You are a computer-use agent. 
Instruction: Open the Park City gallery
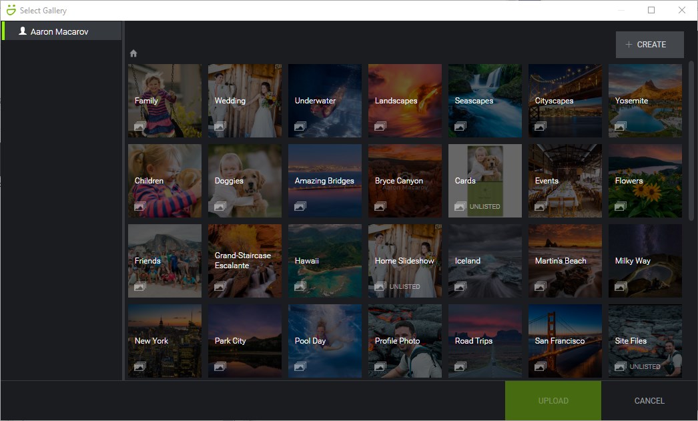coord(245,341)
